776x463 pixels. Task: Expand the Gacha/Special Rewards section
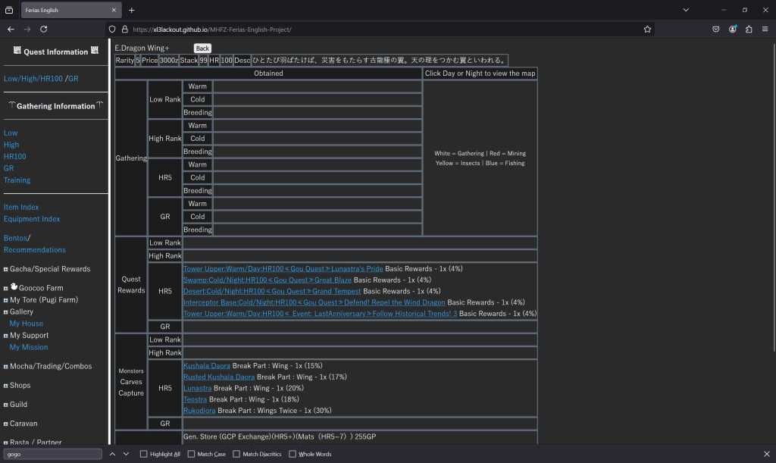pyautogui.click(x=6, y=269)
